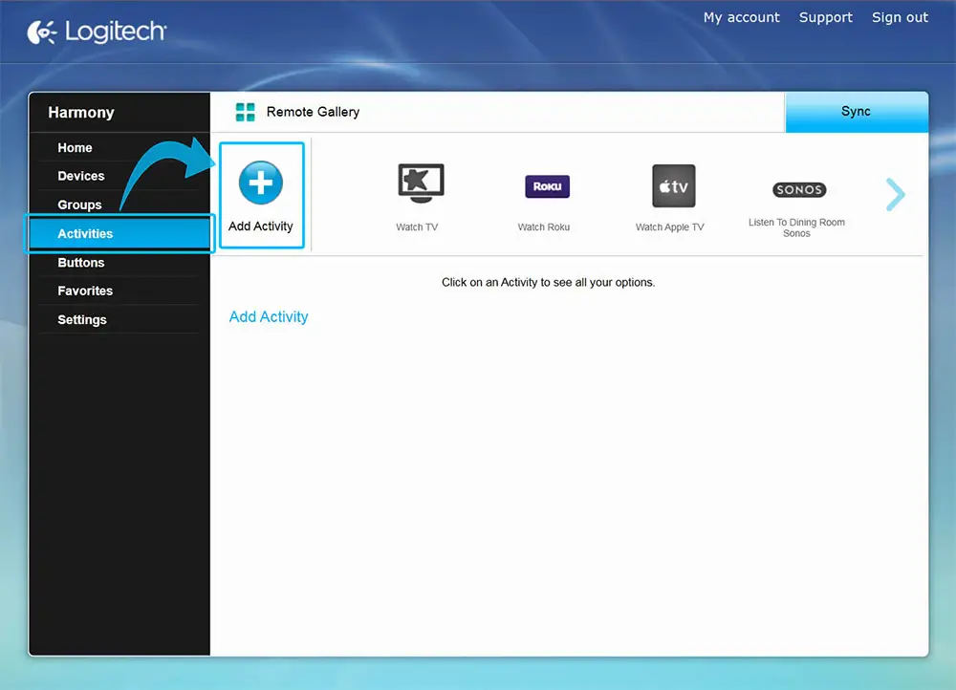Open the Watch TV activity icon
Viewport: 956px width, 690px height.
[421, 183]
